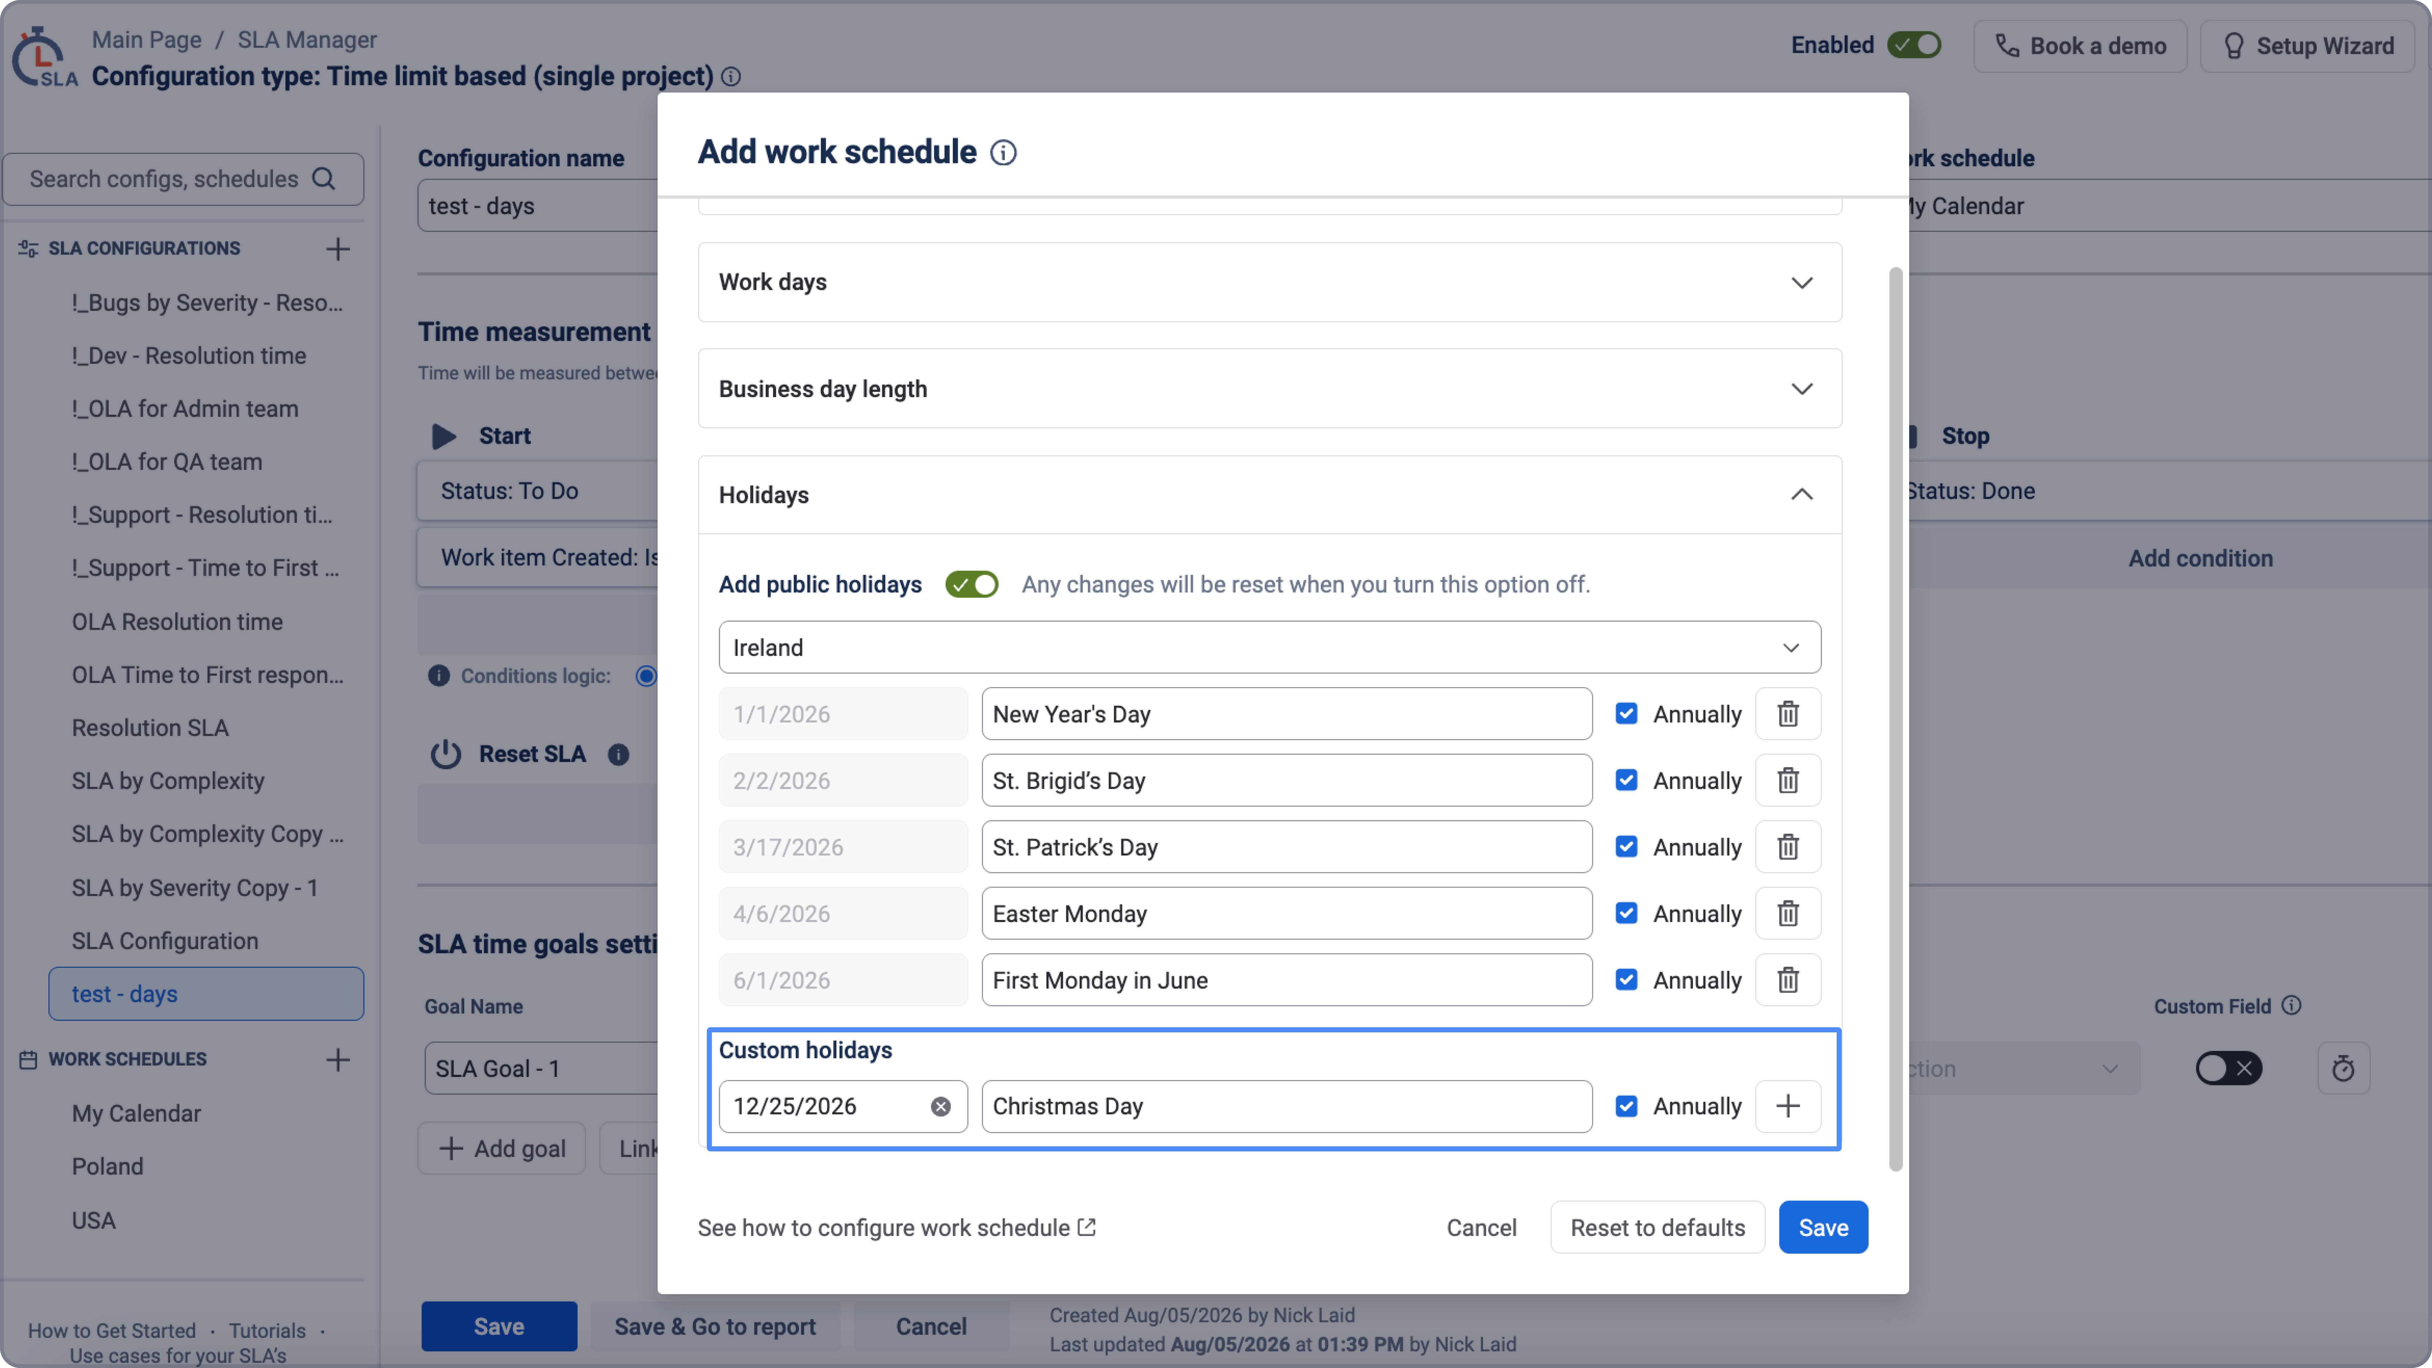Click the Custom Field info icon
2432x1368 pixels.
click(2291, 1005)
